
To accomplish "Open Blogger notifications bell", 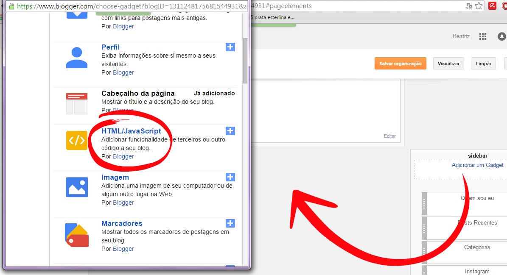I will click(501, 36).
